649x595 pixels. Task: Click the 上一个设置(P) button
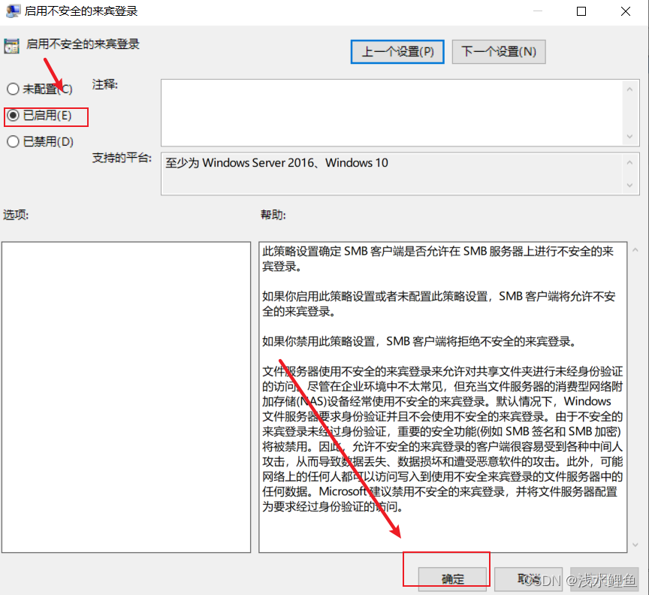click(x=397, y=52)
